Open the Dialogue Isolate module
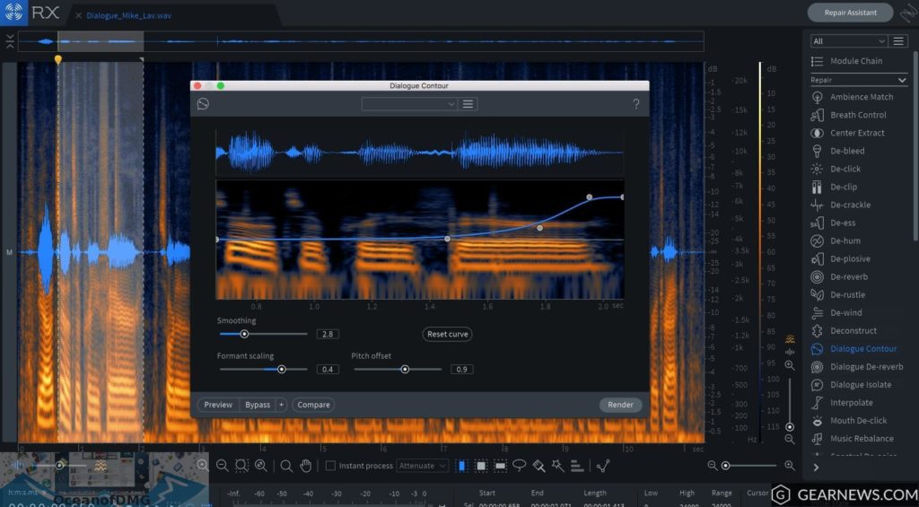 coord(852,384)
